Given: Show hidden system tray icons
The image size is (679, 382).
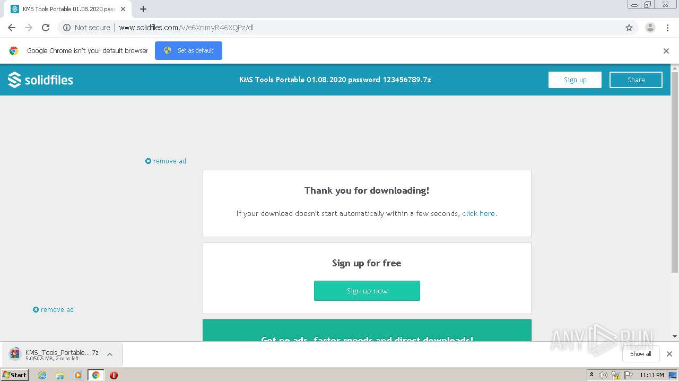Looking at the screenshot, I should point(592,375).
